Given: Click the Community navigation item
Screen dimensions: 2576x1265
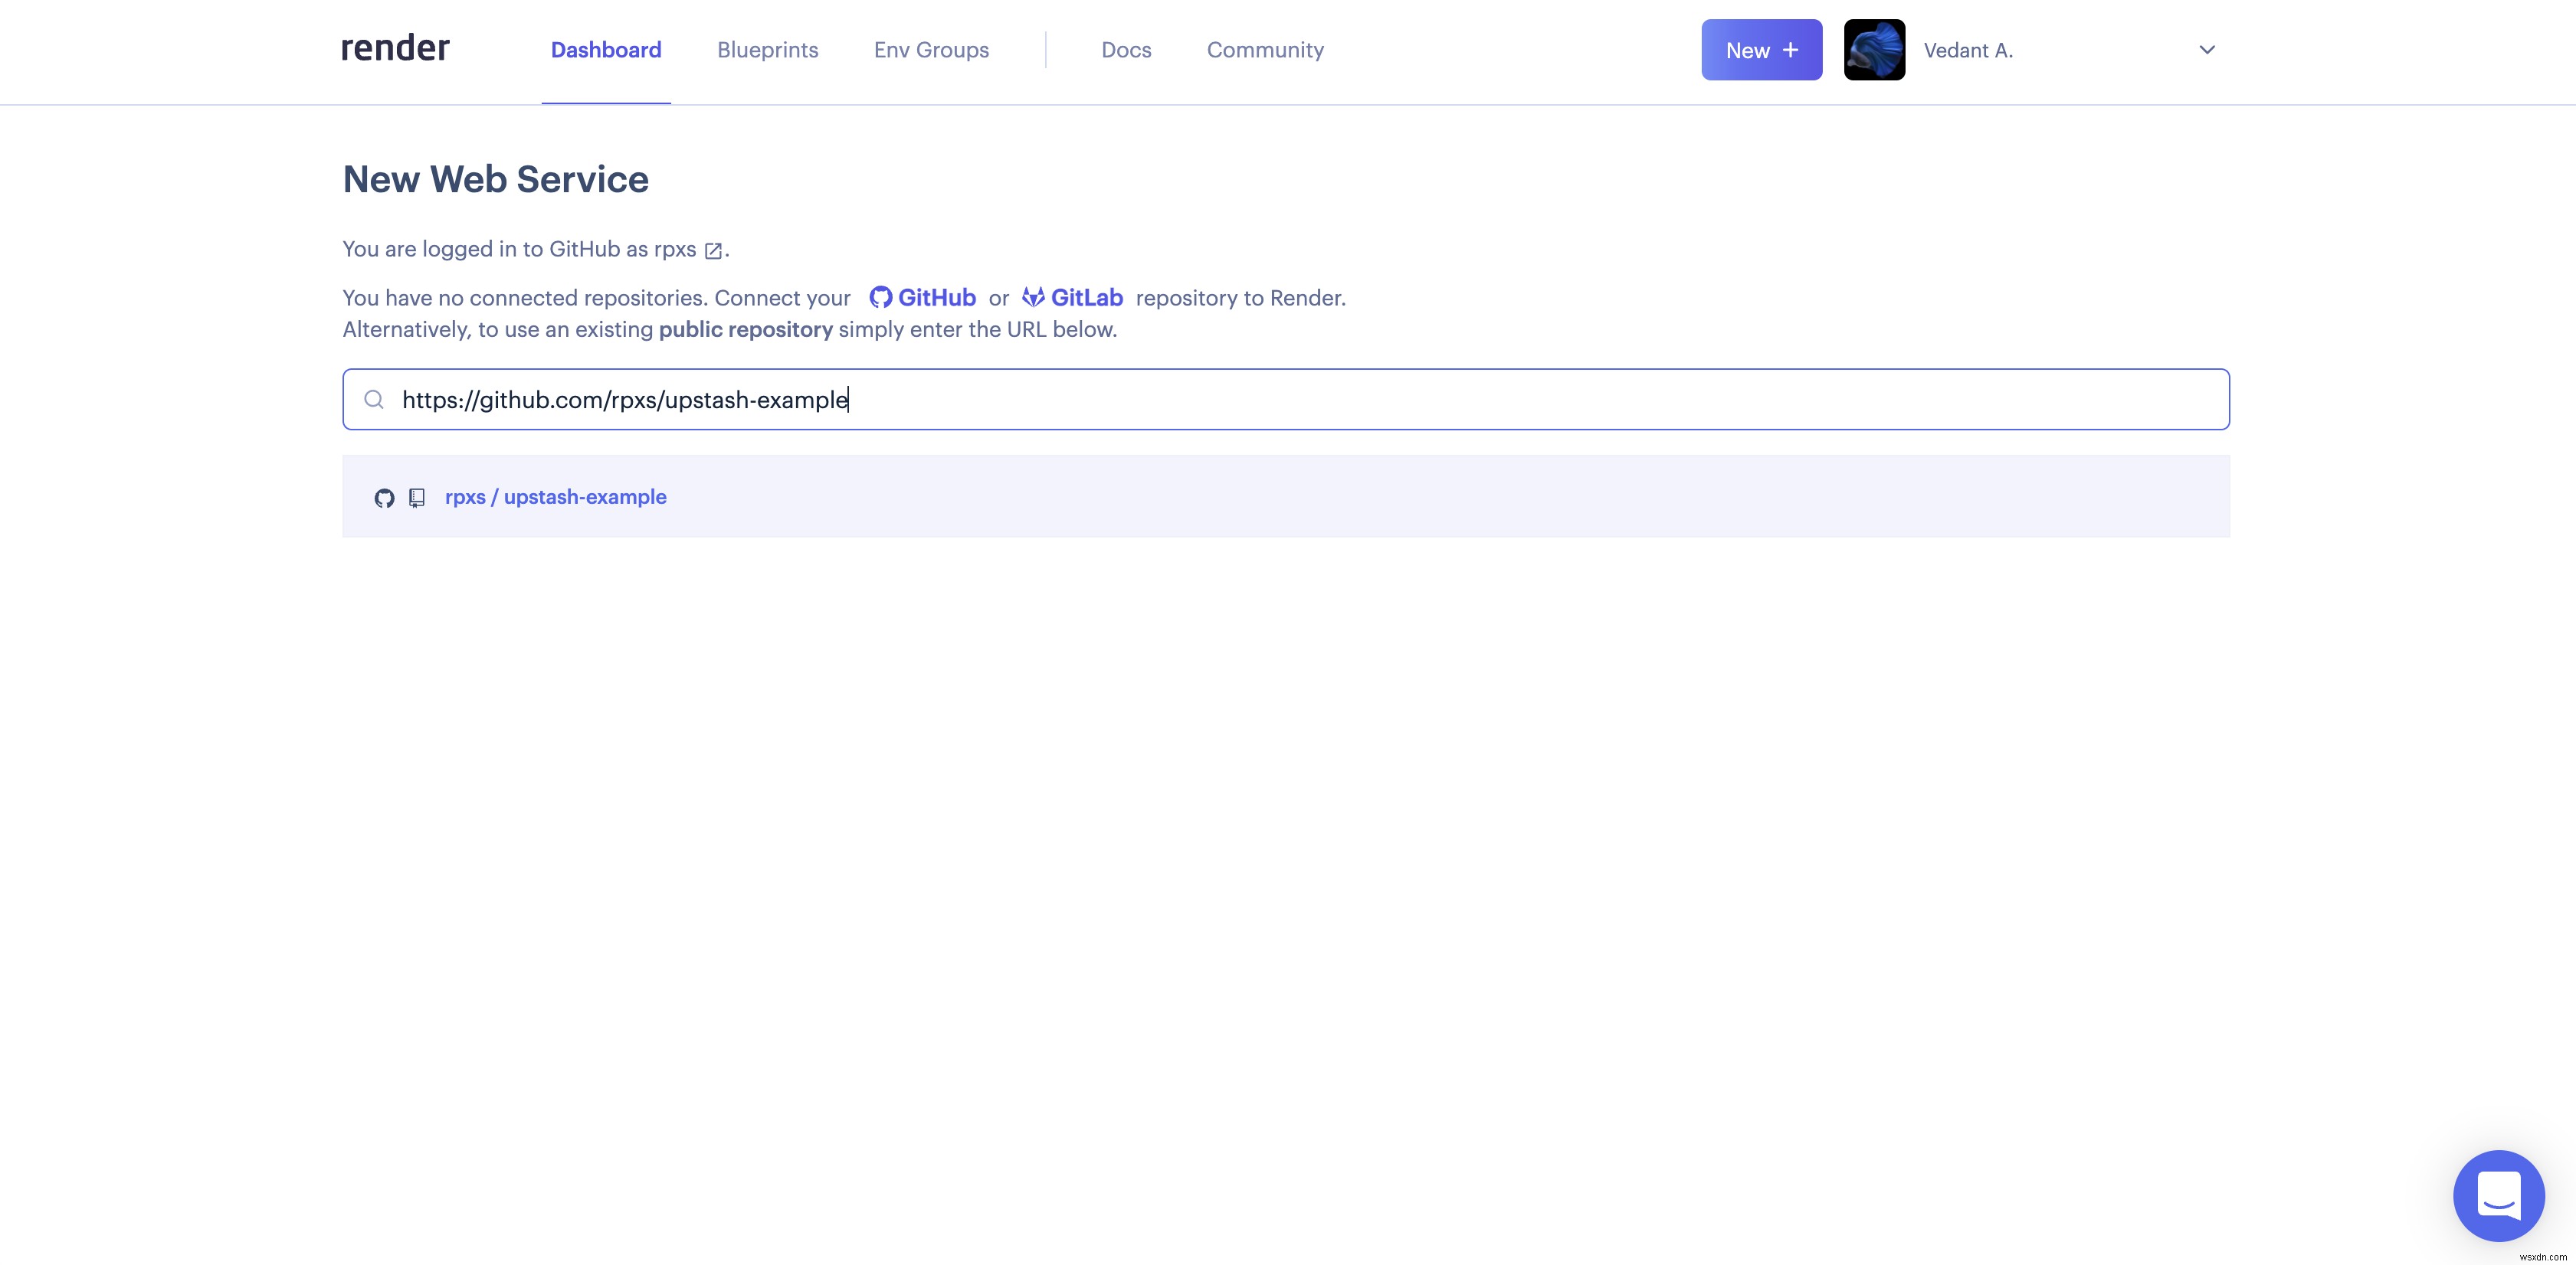Looking at the screenshot, I should pos(1265,49).
